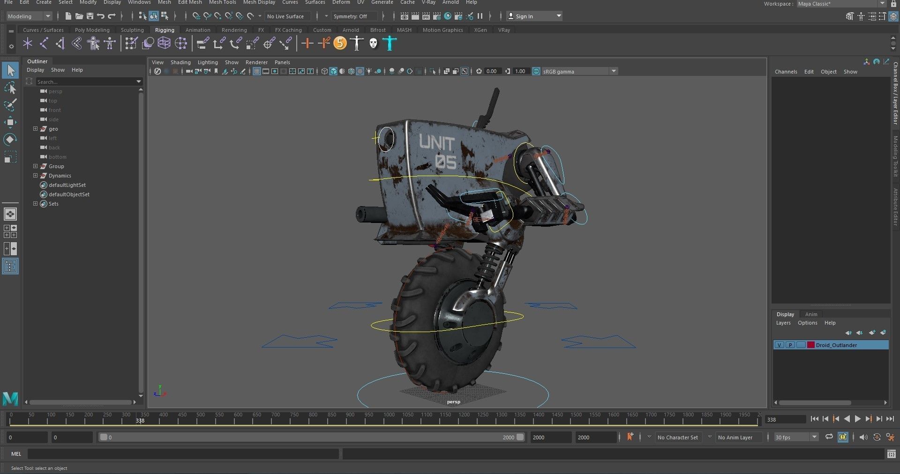This screenshot has width=900, height=474.
Task: Open the Quick Rig shelf tool
Action: click(x=94, y=44)
